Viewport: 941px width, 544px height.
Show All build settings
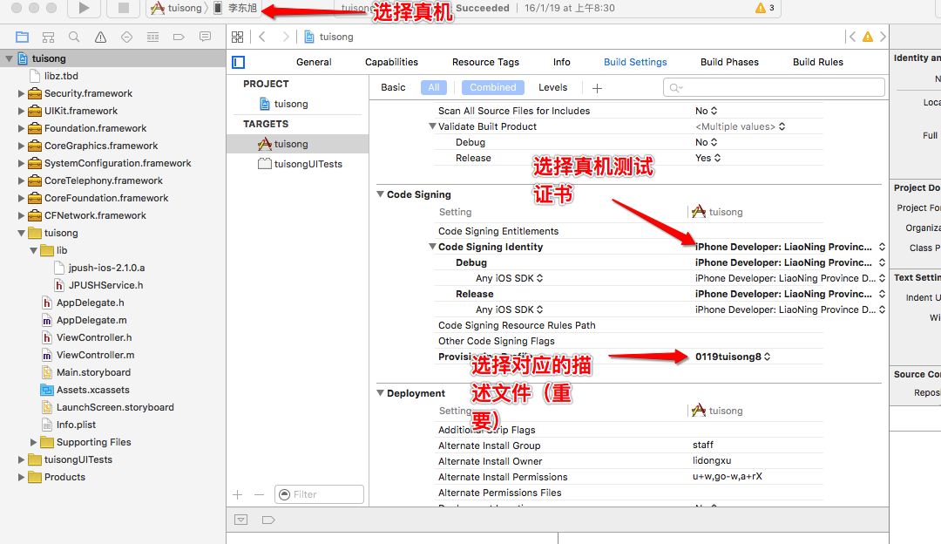(x=434, y=88)
